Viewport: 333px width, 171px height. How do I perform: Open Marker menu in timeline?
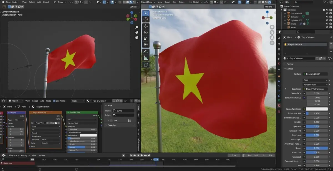(x=42, y=155)
